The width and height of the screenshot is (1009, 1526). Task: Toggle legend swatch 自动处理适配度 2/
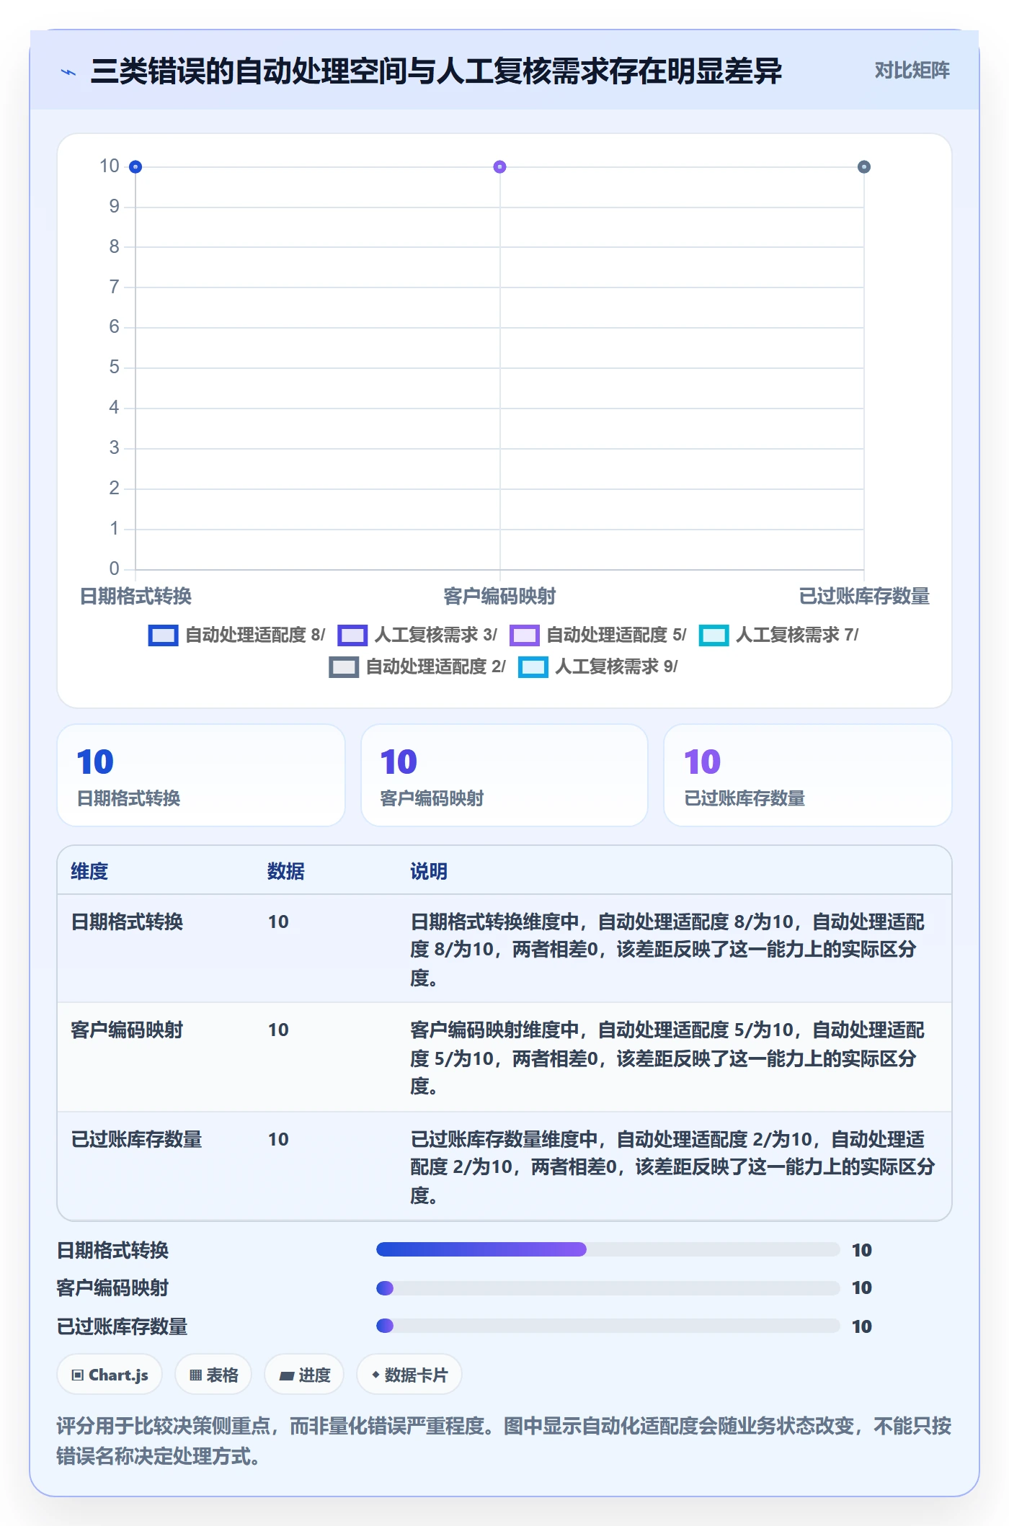point(344,667)
